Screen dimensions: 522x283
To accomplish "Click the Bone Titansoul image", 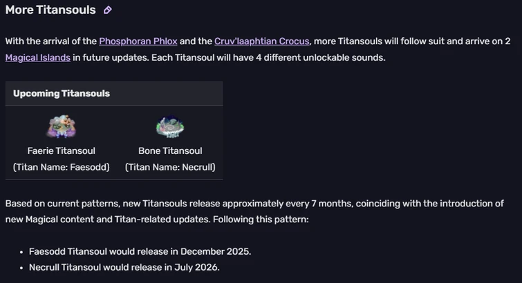I will coord(170,127).
